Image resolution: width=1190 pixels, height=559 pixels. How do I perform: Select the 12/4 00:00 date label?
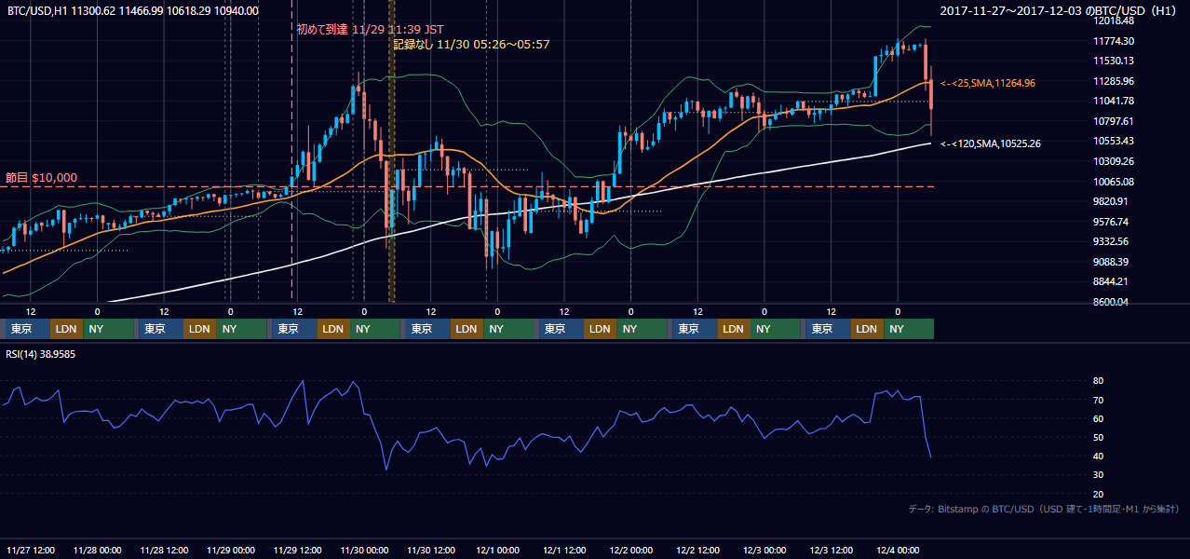point(899,550)
